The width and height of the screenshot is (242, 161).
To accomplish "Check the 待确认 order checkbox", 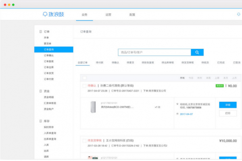I will pyautogui.click(x=84, y=86).
